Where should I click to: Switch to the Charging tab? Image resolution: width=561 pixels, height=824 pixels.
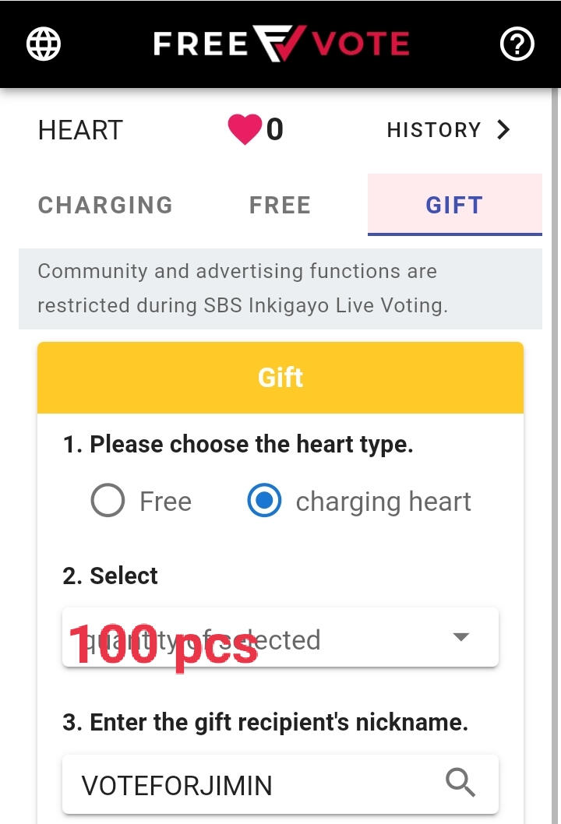105,205
